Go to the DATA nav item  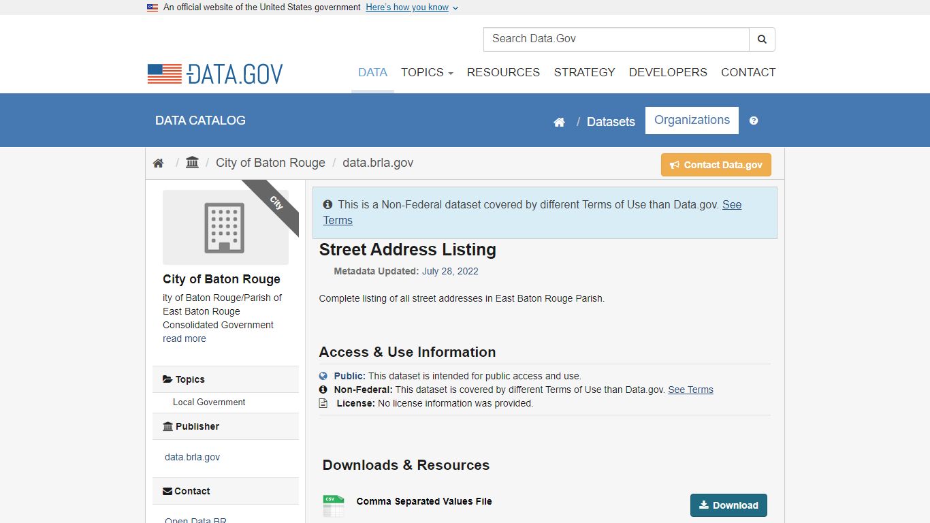[x=372, y=72]
